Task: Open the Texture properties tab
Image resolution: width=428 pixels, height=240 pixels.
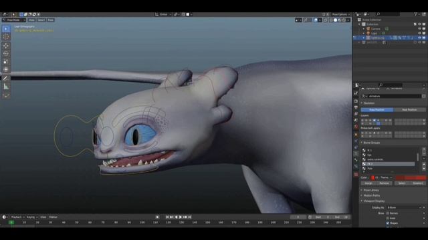Action: (x=356, y=175)
